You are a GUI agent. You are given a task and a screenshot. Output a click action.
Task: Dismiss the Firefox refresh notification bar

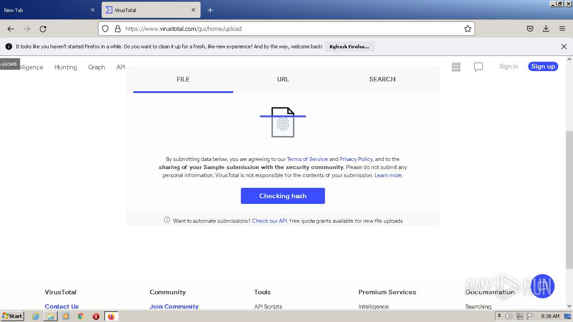564,47
